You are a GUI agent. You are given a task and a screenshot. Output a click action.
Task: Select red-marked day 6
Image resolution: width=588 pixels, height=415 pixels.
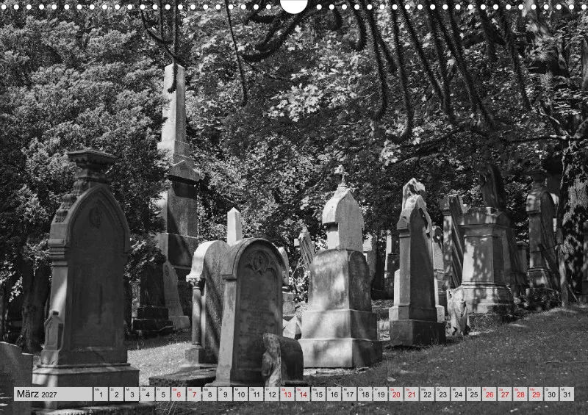coord(179,394)
